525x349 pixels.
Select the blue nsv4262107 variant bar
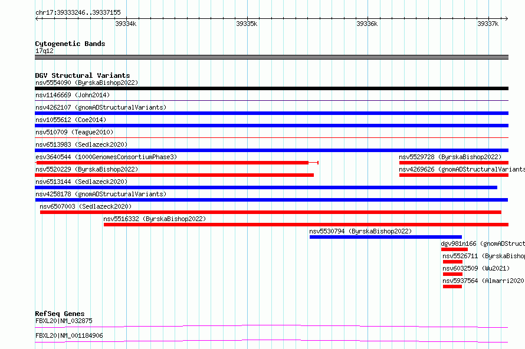271,113
